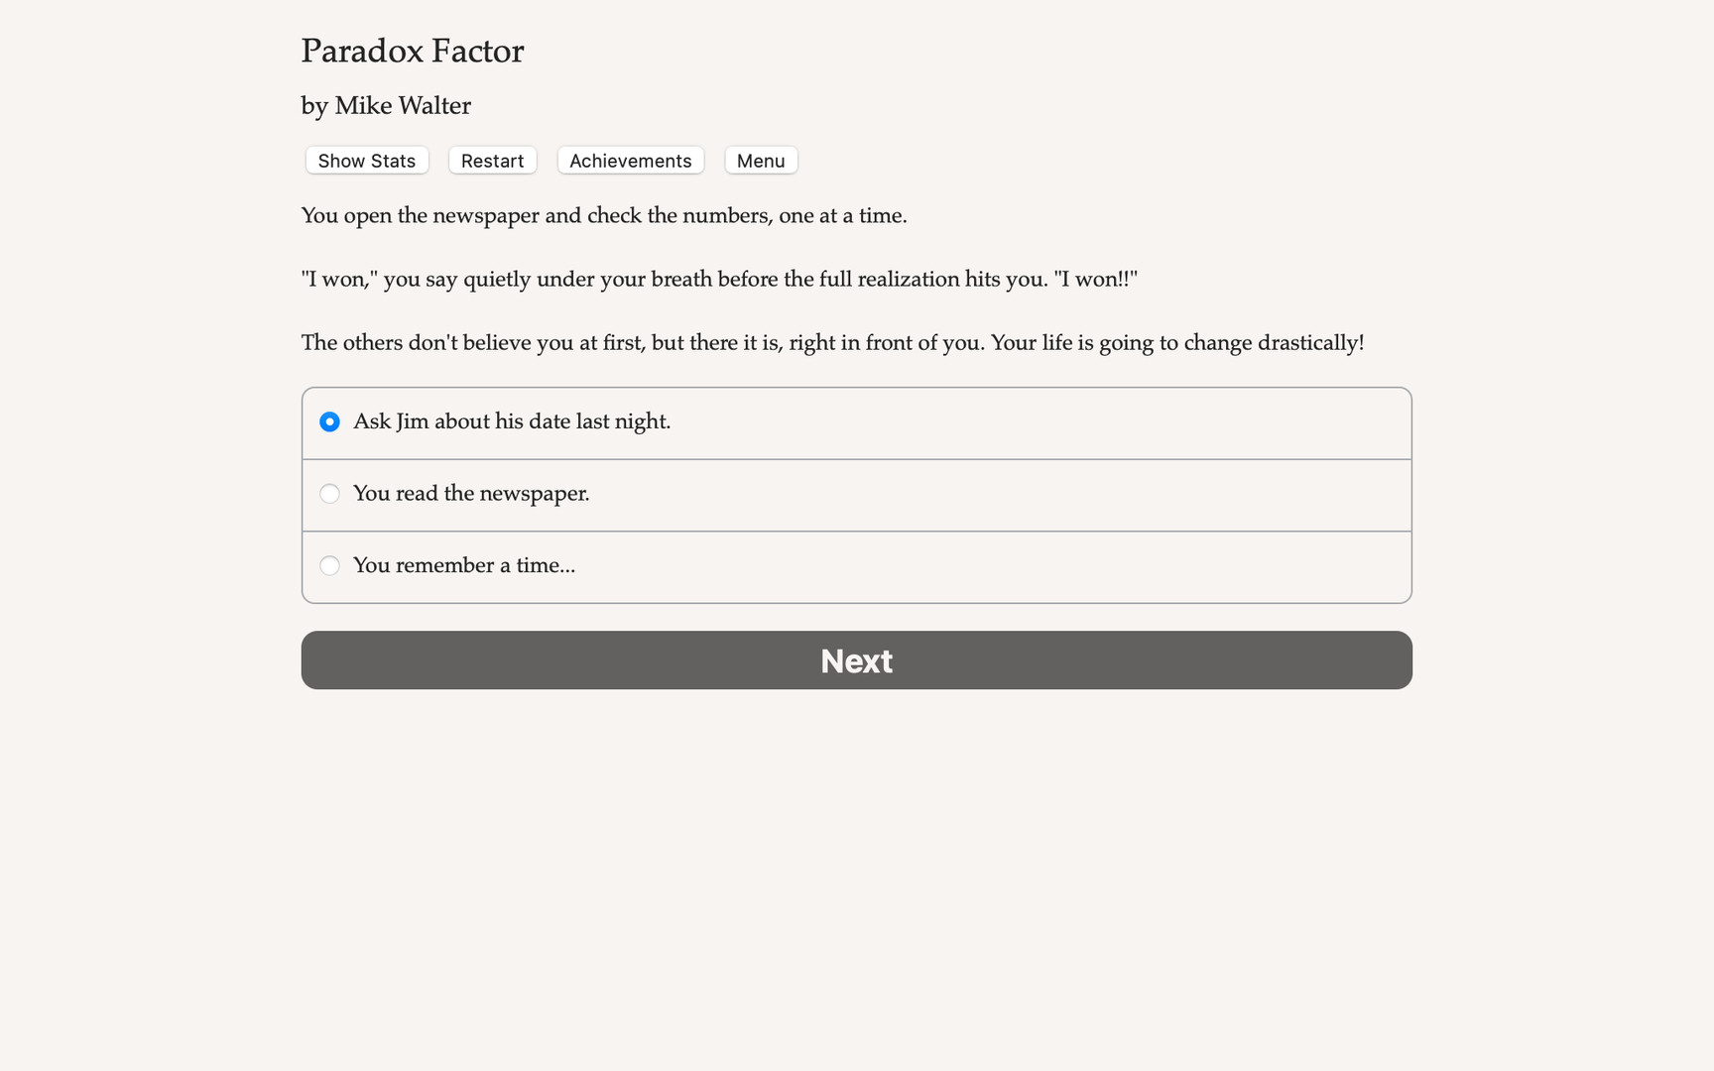Screen dimensions: 1714x1071
Task: Check your character stats via Show Stats
Action: coord(366,160)
